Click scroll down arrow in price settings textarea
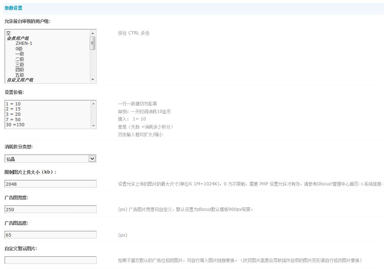 (93, 125)
